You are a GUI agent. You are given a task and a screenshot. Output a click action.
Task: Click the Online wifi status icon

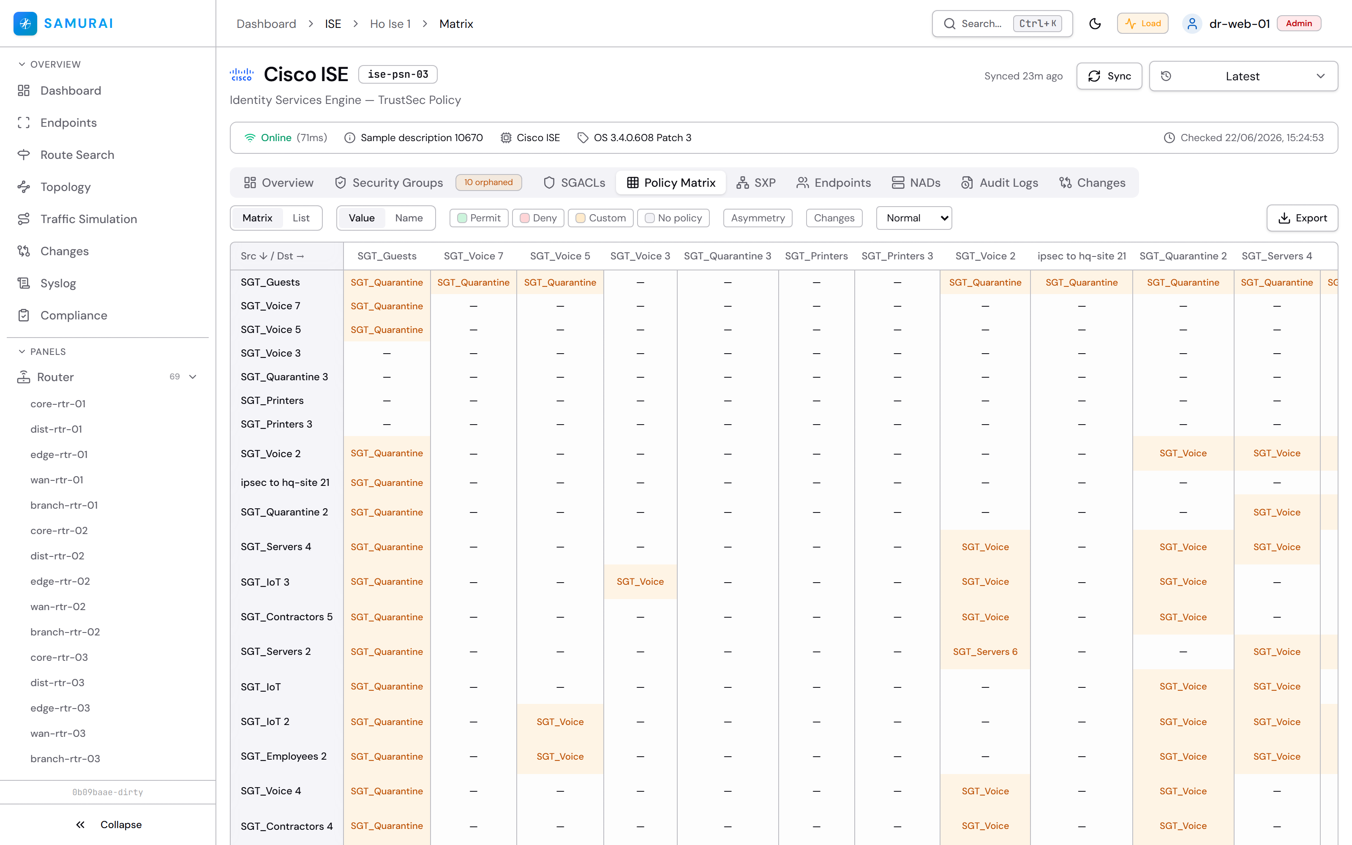tap(250, 137)
